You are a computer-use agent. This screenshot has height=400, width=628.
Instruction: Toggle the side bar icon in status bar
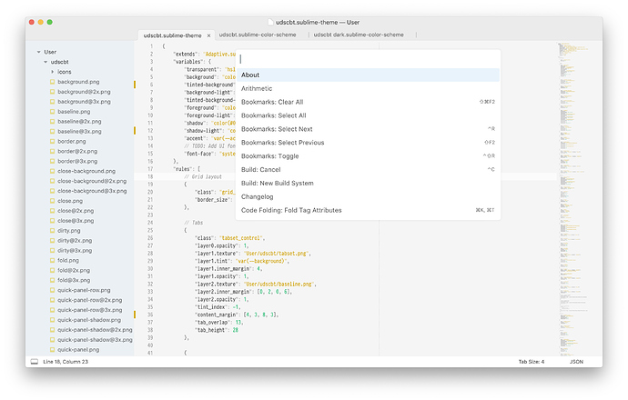35,362
